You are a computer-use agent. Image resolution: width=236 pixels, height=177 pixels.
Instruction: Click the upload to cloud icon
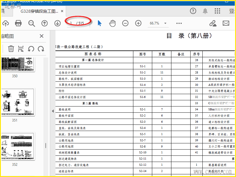pyautogui.click(x=6, y=23)
